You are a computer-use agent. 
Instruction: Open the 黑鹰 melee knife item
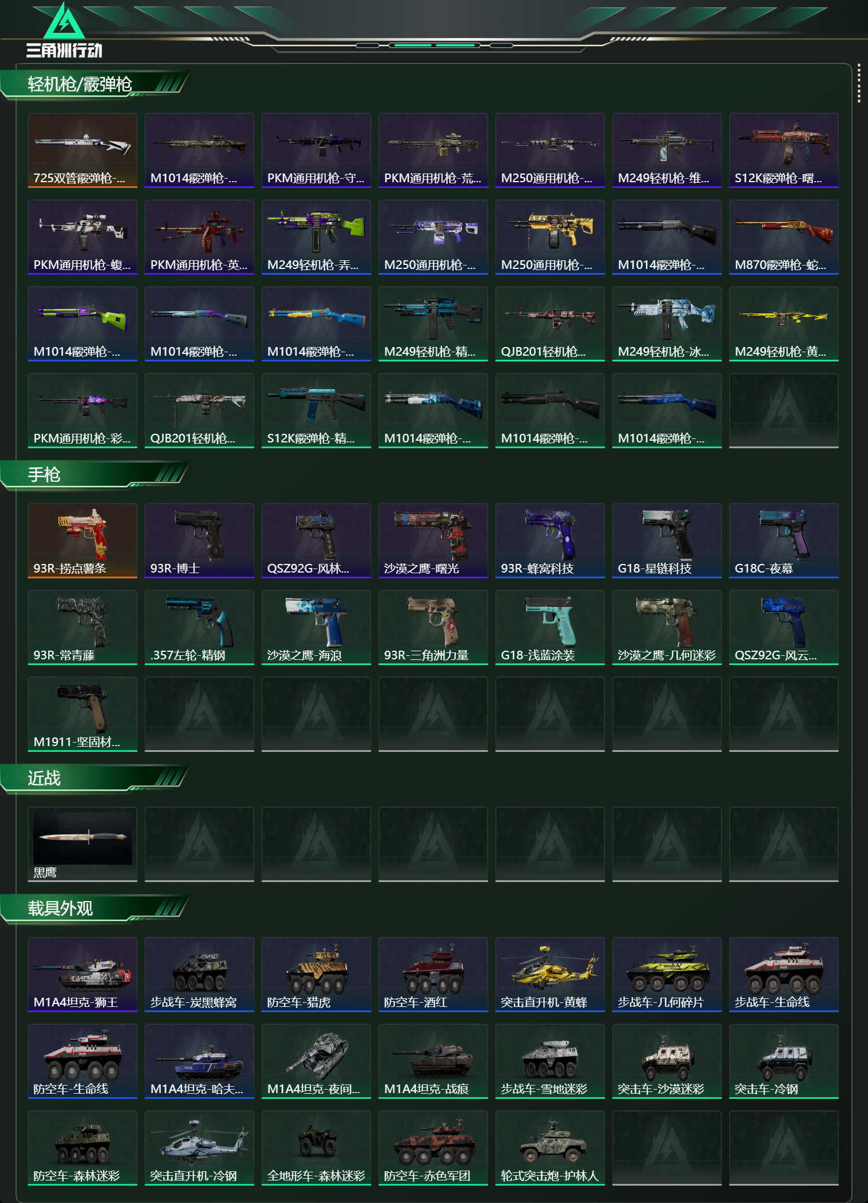82,844
